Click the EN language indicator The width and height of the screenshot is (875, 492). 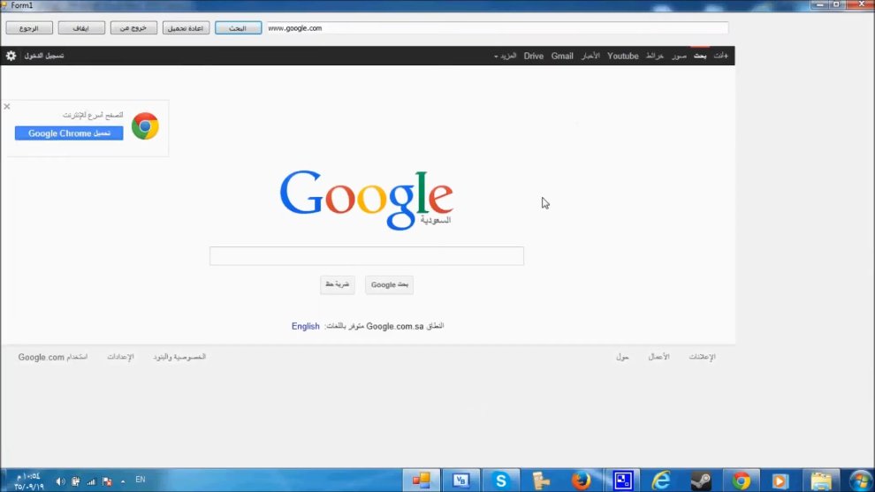pyautogui.click(x=140, y=480)
